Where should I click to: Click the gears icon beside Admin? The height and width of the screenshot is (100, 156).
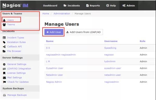pyautogui.click(x=124, y=5)
